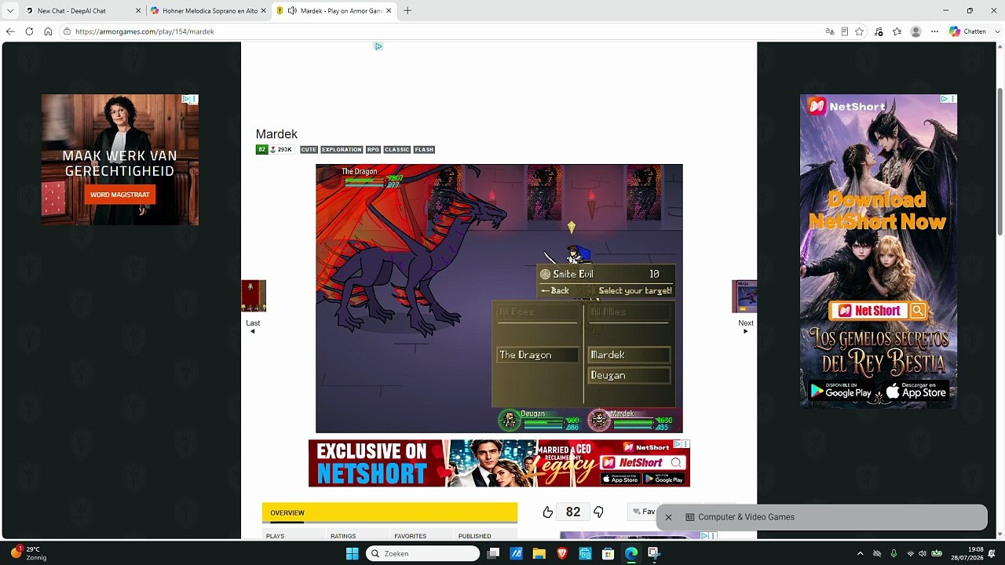The height and width of the screenshot is (565, 1005).
Task: Open the translate page option
Action: point(830,31)
